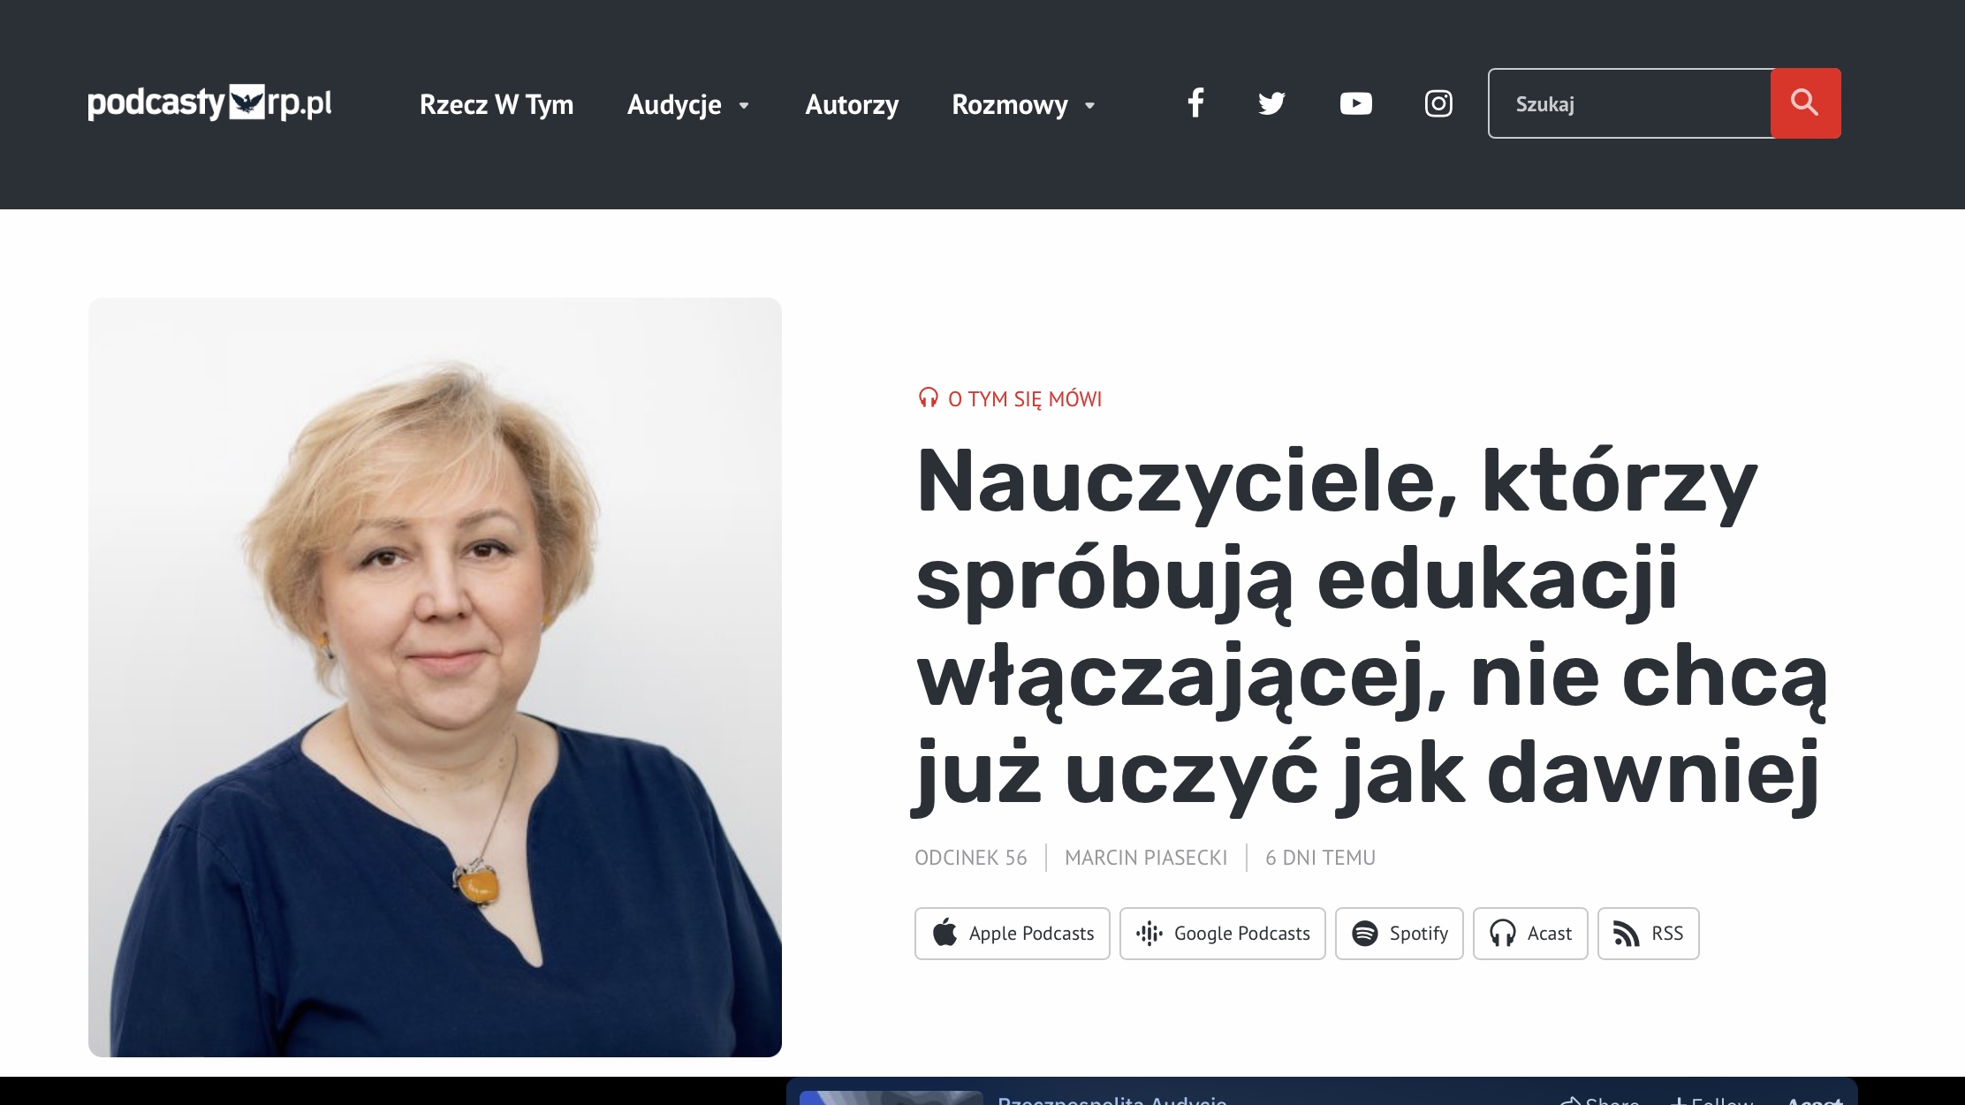Image resolution: width=1965 pixels, height=1105 pixels.
Task: Go to the Autorzy page
Action: pyautogui.click(x=852, y=105)
